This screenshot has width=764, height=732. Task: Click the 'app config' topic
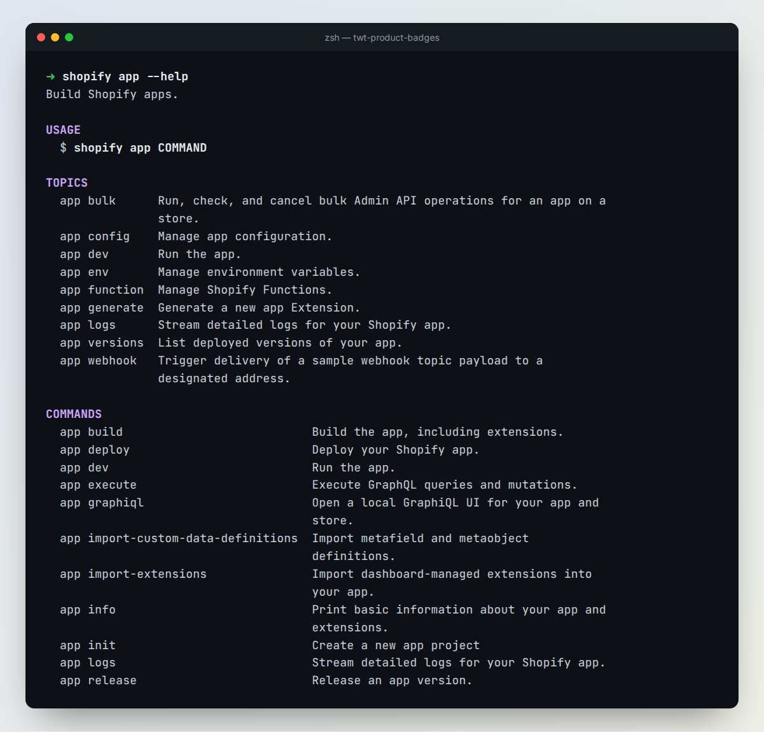coord(95,236)
